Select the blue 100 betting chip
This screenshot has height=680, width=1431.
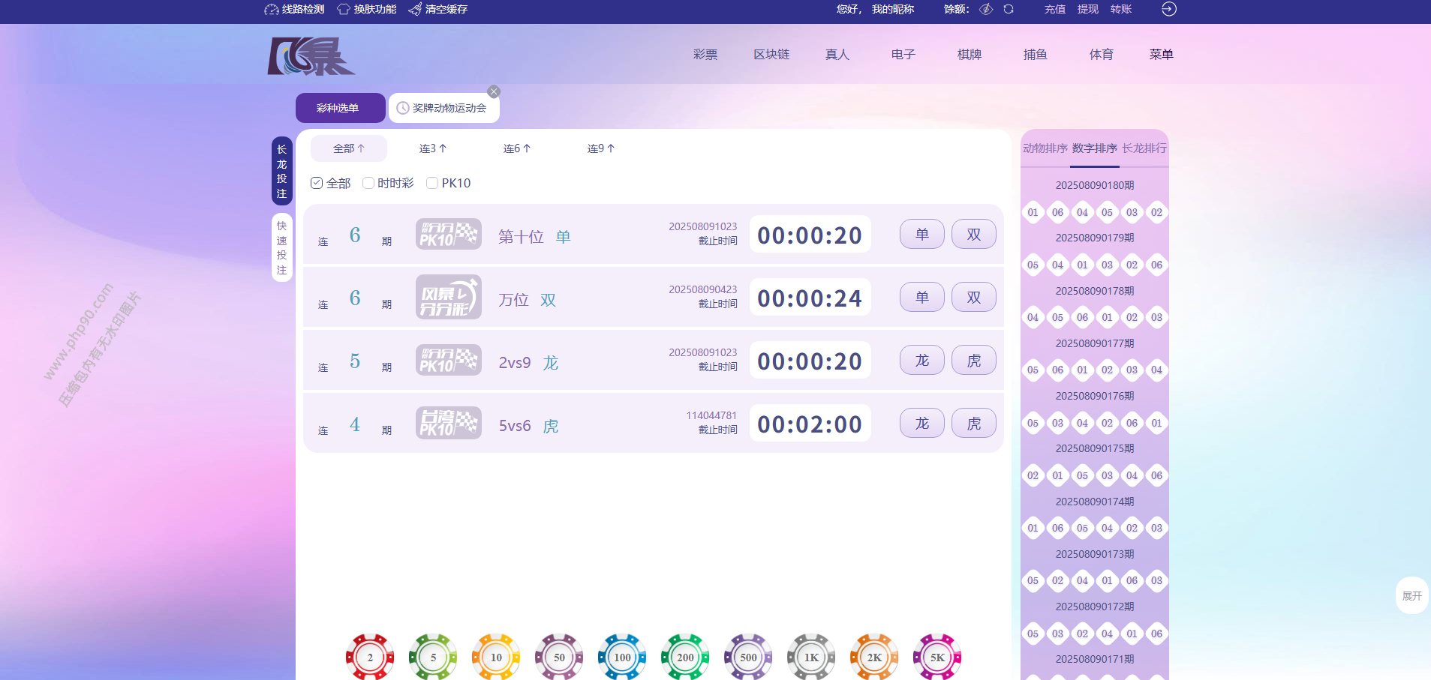pos(622,657)
